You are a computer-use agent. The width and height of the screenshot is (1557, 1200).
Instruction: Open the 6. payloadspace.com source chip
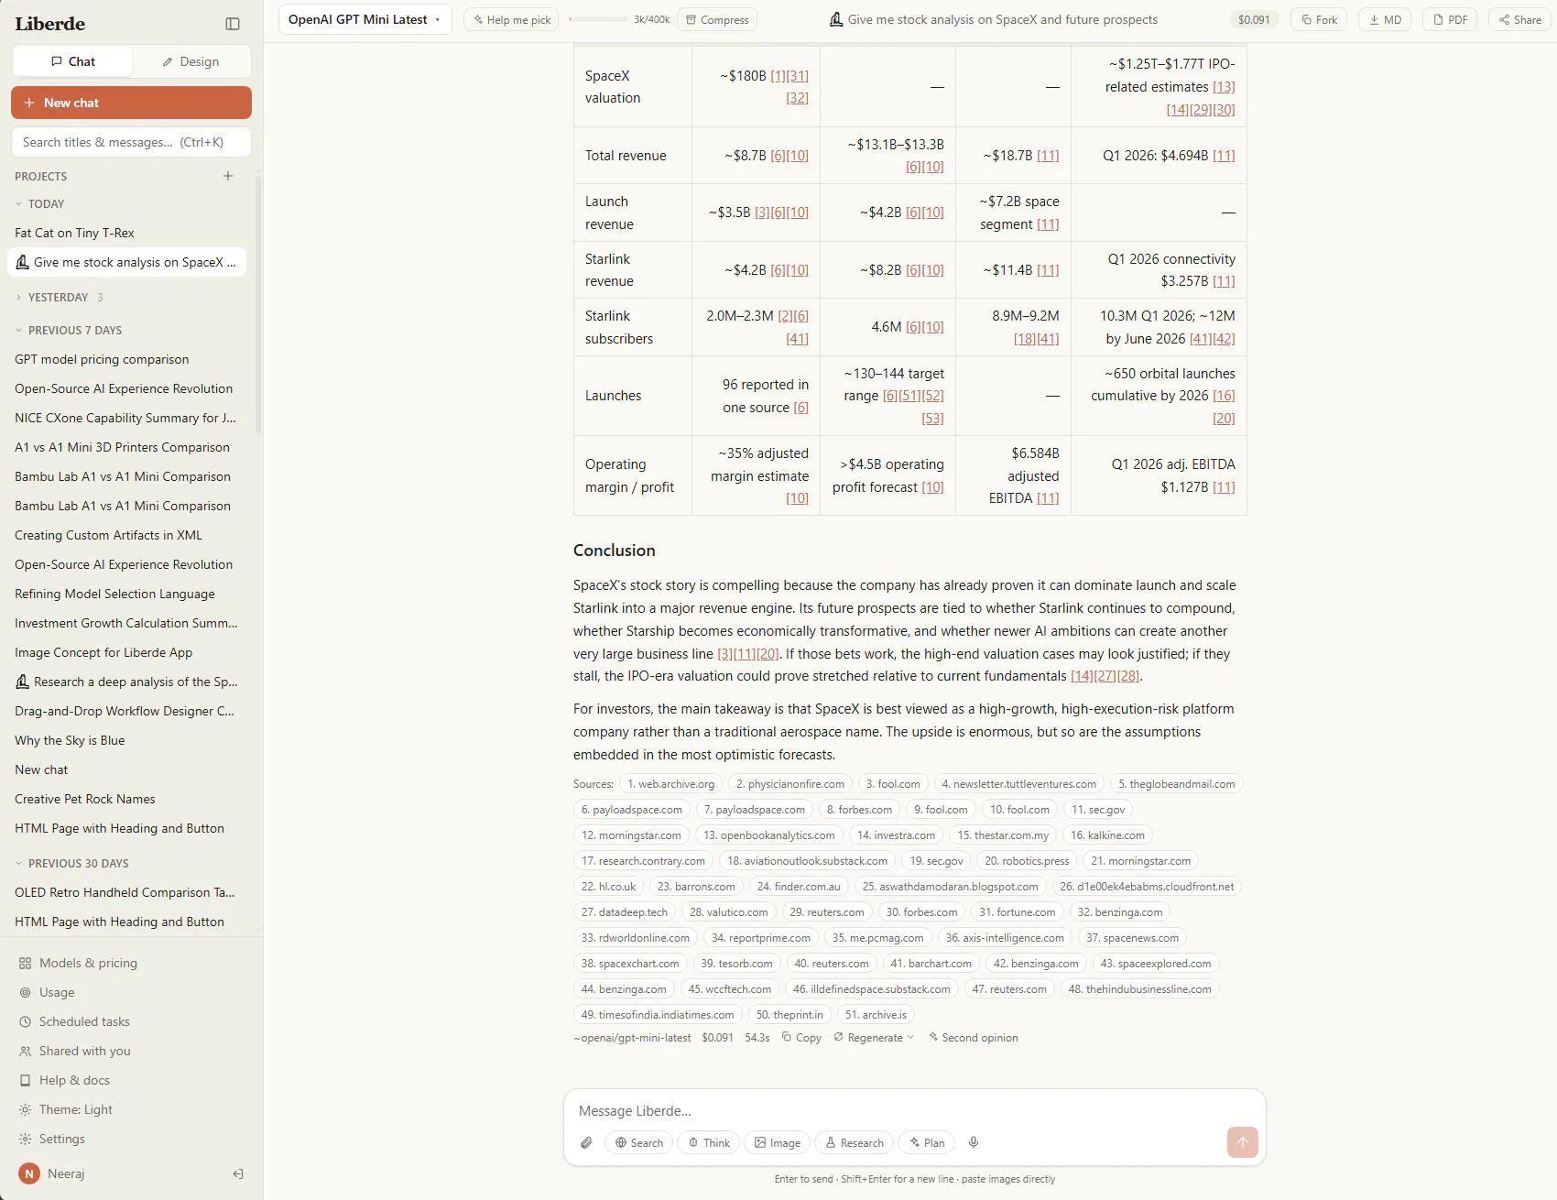(x=632, y=810)
